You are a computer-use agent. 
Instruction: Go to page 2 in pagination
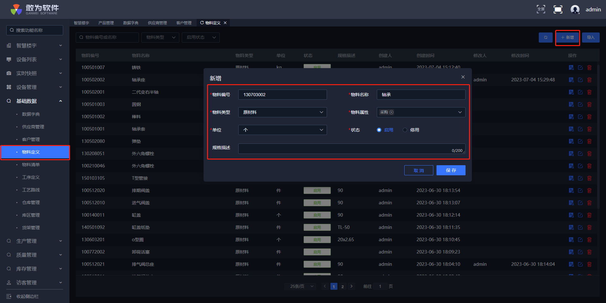tap(342, 286)
